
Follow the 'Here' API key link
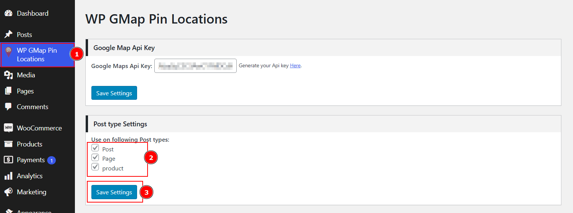(x=295, y=65)
